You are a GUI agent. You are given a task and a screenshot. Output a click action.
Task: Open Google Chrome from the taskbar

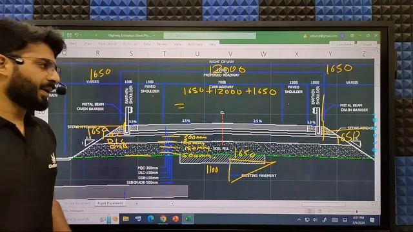163,218
